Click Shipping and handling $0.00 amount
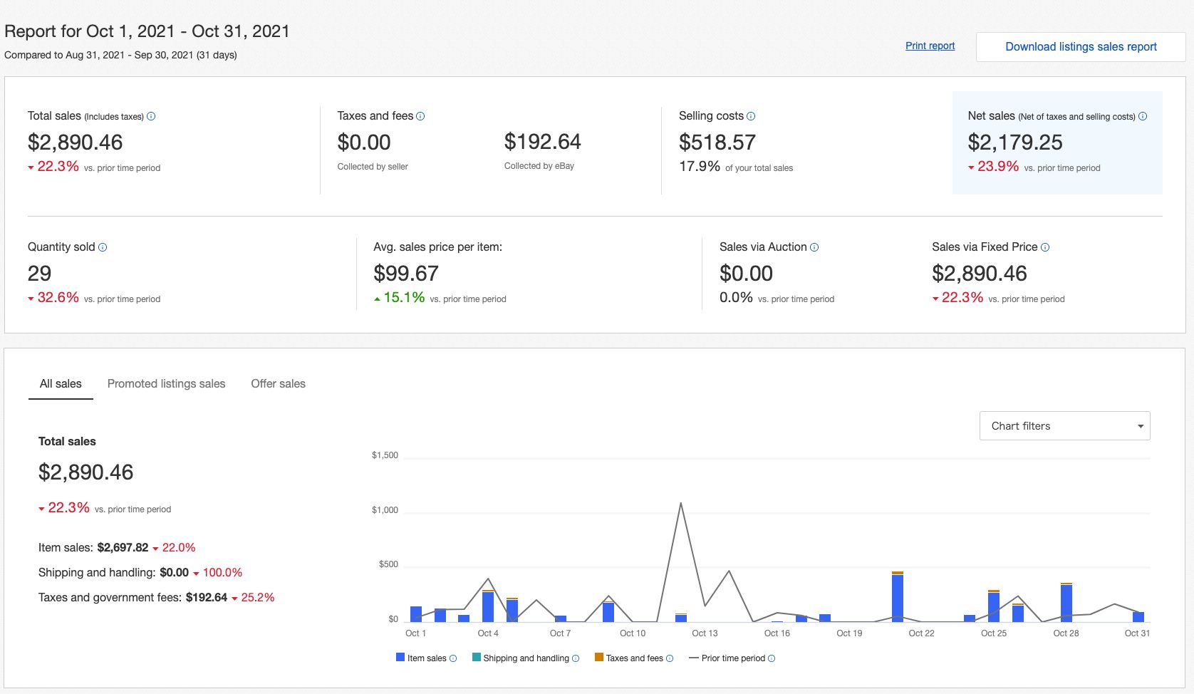 coord(175,572)
